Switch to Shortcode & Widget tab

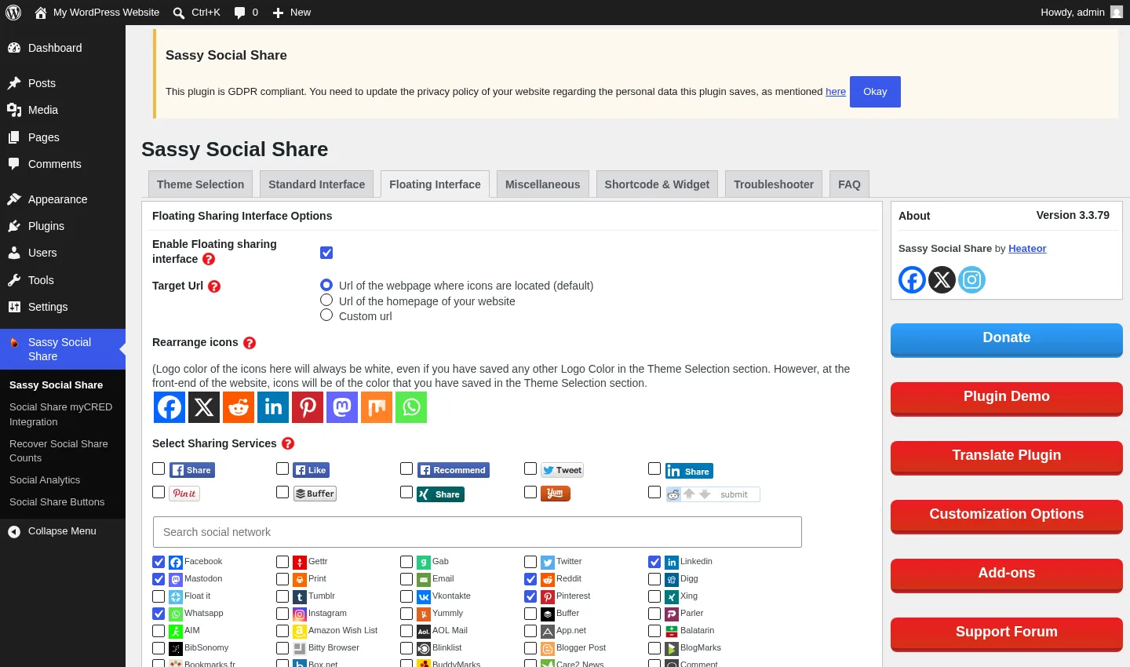[657, 184]
